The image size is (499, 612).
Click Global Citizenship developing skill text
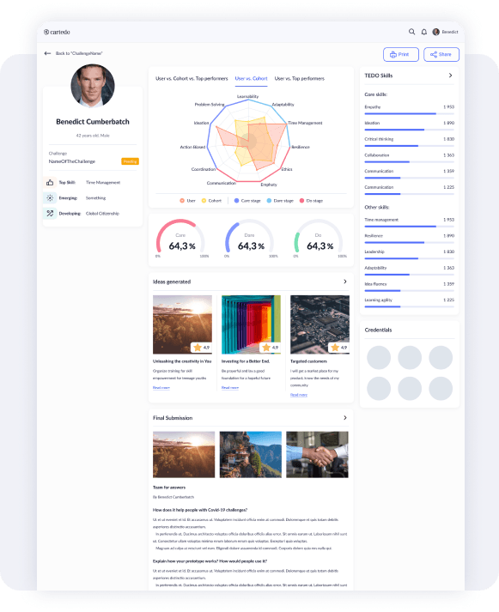[102, 214]
